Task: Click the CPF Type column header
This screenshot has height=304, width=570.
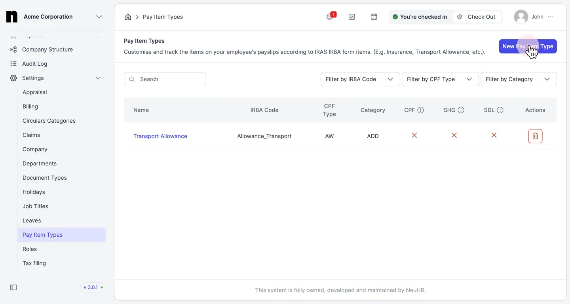Action: [329, 110]
